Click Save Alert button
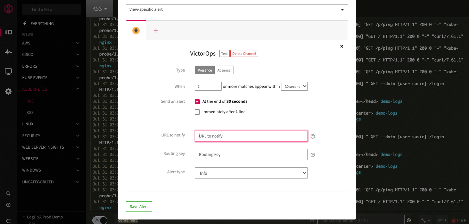 click(139, 207)
